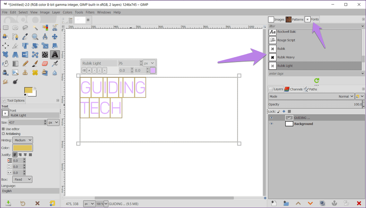Select the Rectangle Select tool

[x=6, y=28]
